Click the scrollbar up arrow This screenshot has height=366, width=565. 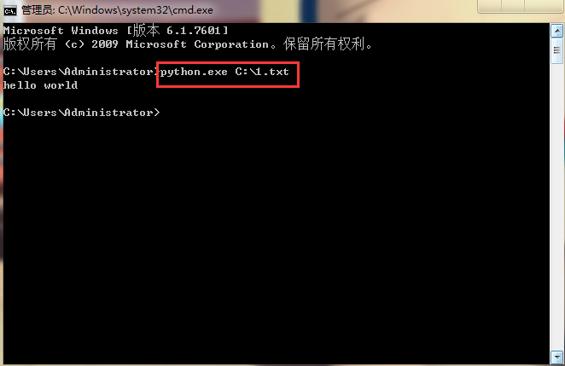click(x=557, y=31)
